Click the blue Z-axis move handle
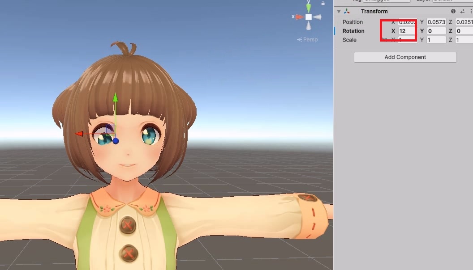473x270 pixels. pyautogui.click(x=116, y=141)
